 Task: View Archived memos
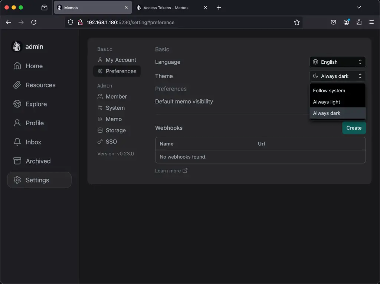click(37, 161)
